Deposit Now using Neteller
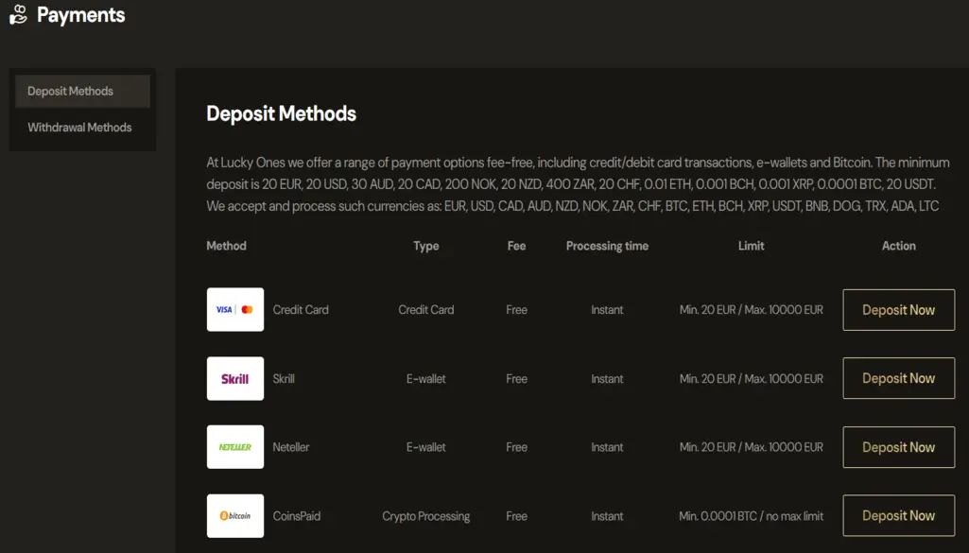Screen dimensions: 969x553 898,447
